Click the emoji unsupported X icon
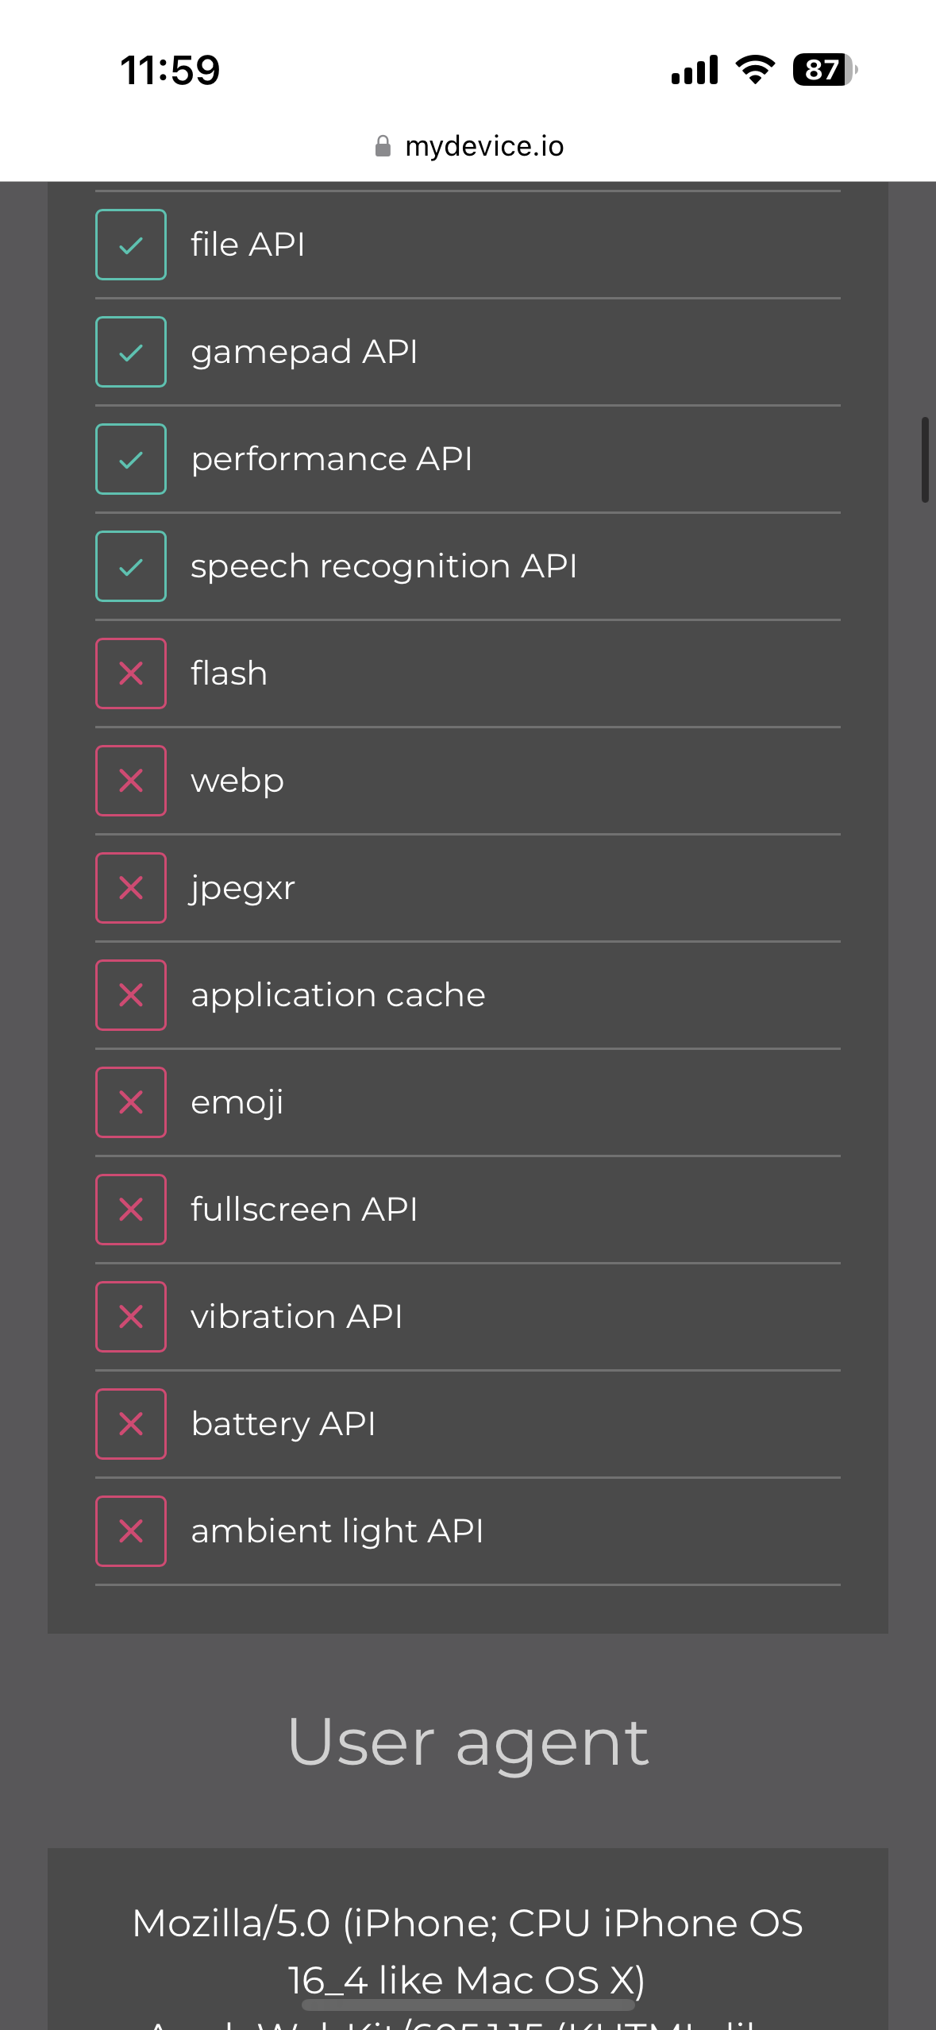 (131, 1102)
